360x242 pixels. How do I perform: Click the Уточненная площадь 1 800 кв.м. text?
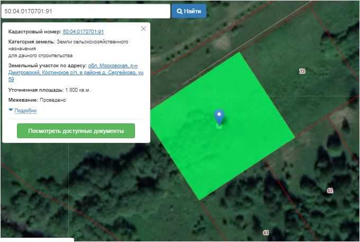(x=50, y=90)
